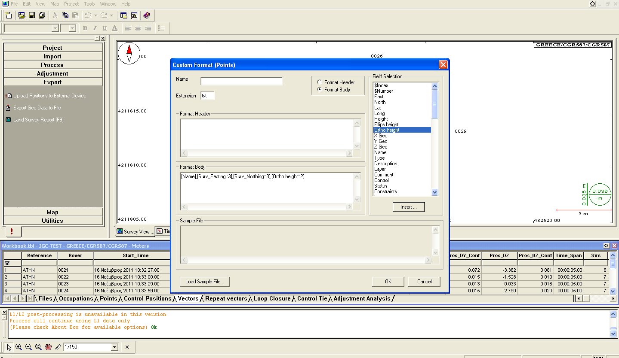Click the Redo arrow icon

(104, 15)
